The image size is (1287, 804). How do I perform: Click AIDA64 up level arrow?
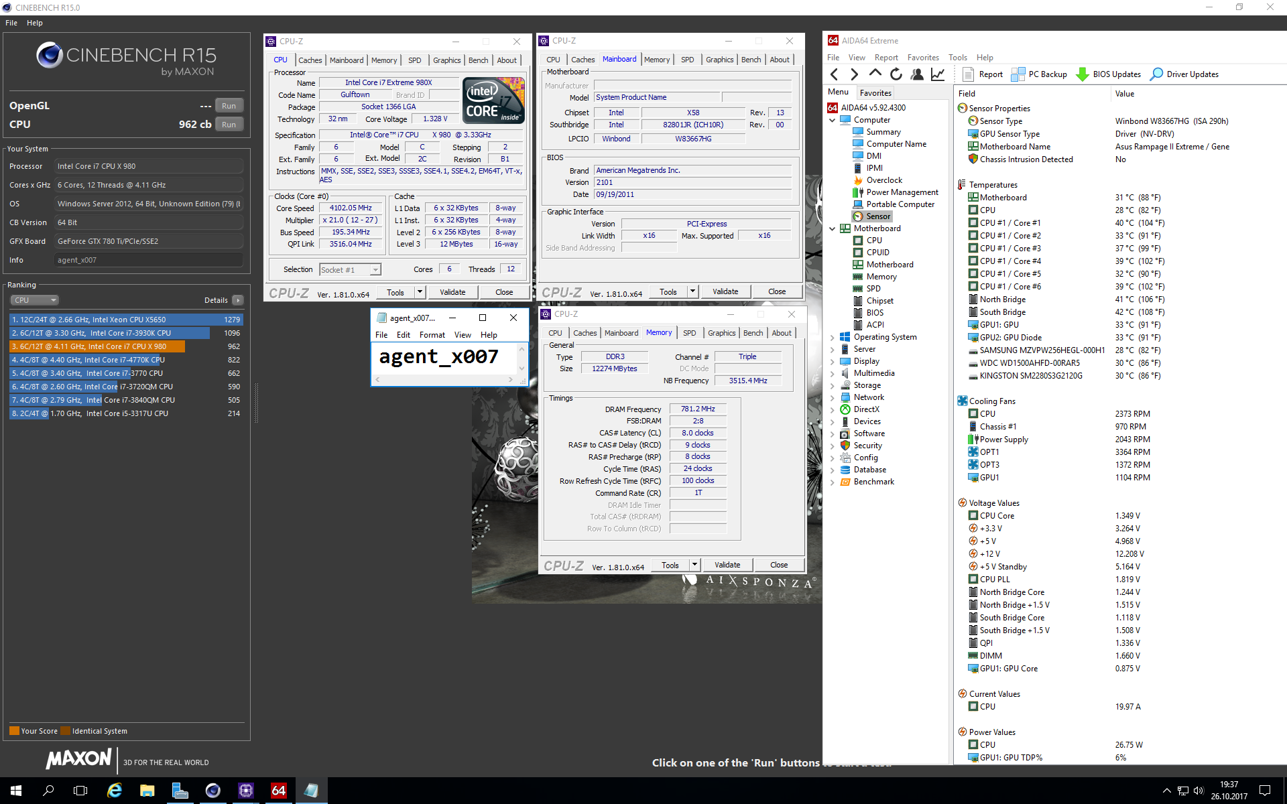point(875,74)
